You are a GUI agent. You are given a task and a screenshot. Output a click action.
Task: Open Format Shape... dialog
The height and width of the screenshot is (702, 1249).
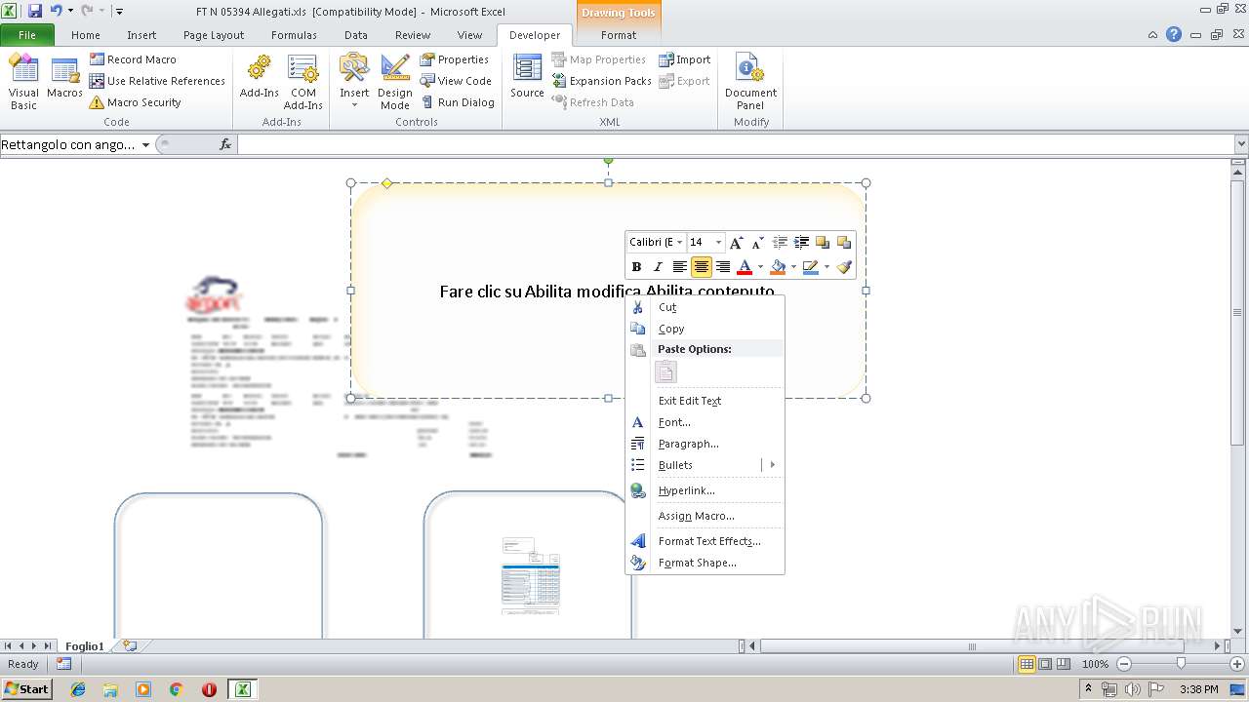(x=705, y=563)
